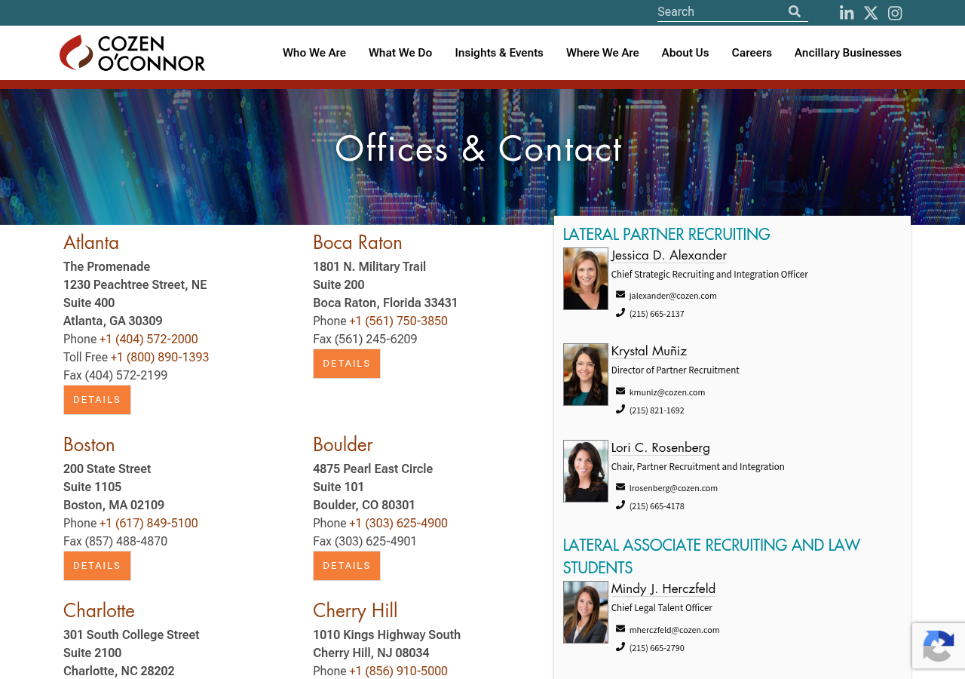The height and width of the screenshot is (679, 965).
Task: Open Mindy J. Herczfeld's profile name
Action: pyautogui.click(x=663, y=588)
